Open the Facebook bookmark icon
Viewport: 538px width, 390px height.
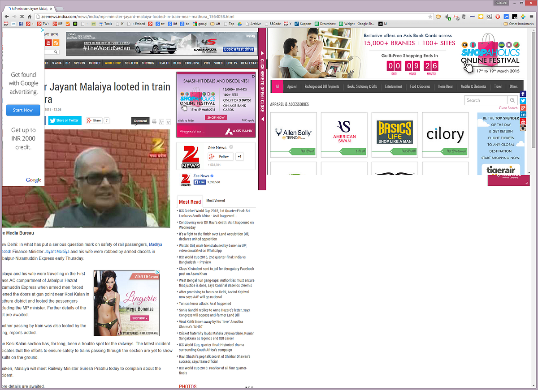tap(21, 24)
